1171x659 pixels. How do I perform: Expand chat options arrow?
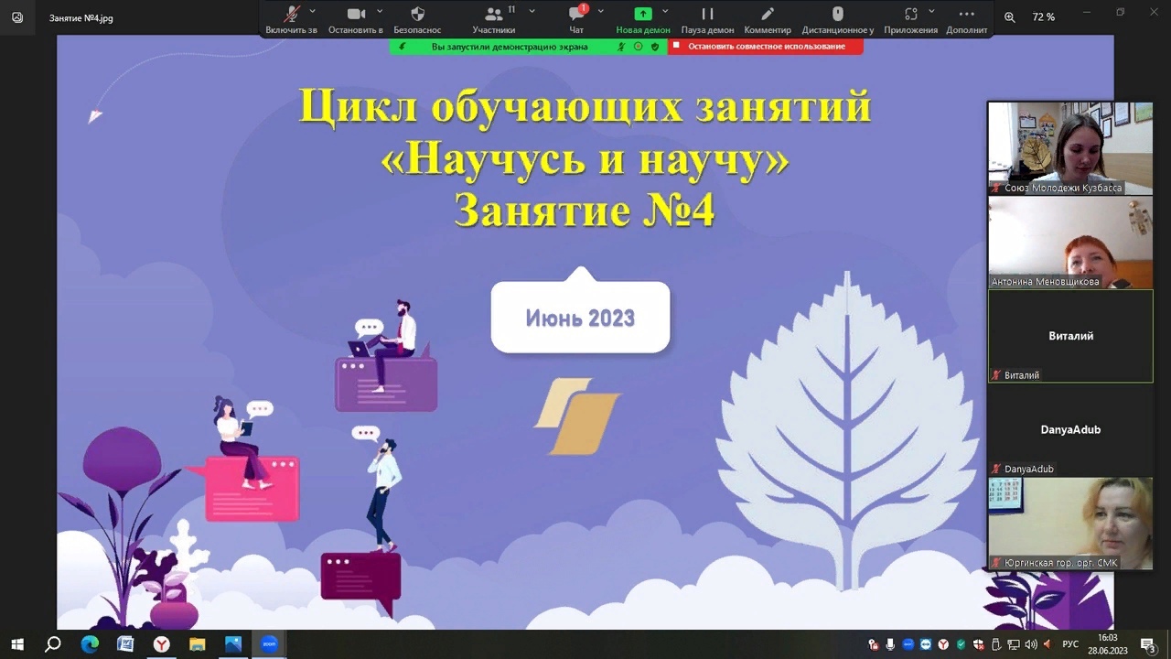point(600,11)
